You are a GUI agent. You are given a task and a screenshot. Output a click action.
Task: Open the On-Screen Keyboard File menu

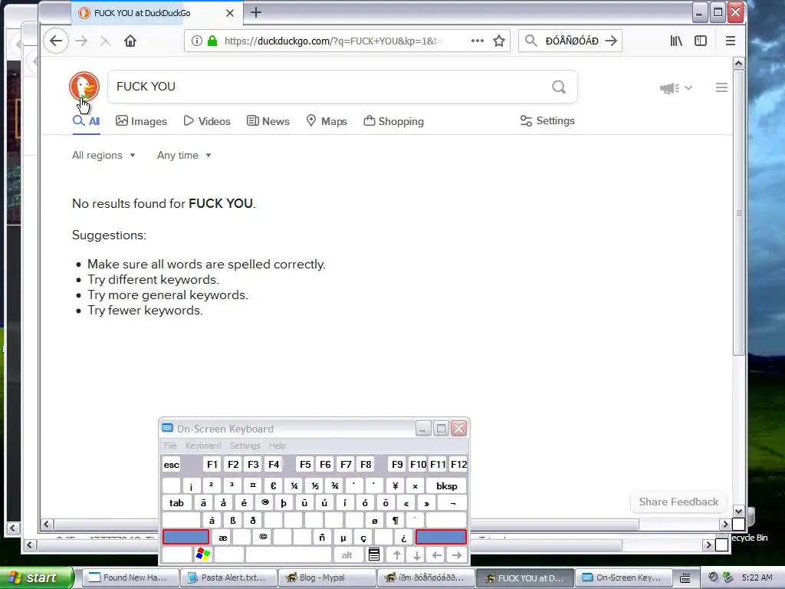click(x=170, y=446)
